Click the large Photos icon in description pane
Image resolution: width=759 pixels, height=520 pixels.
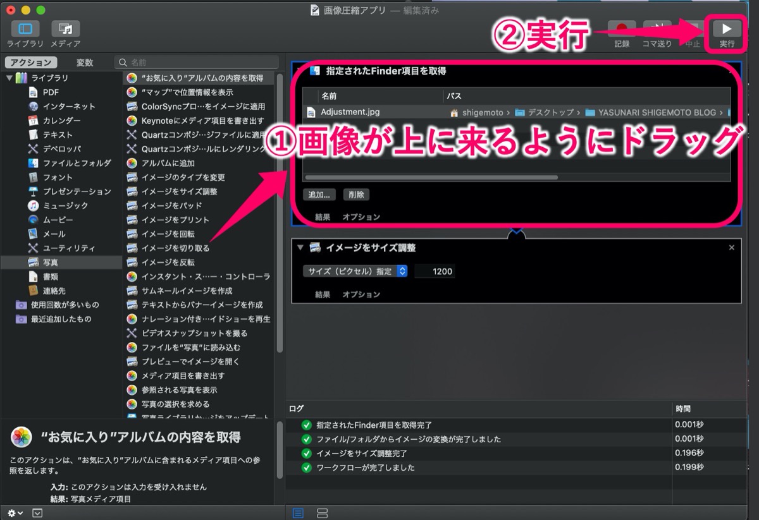pos(22,437)
